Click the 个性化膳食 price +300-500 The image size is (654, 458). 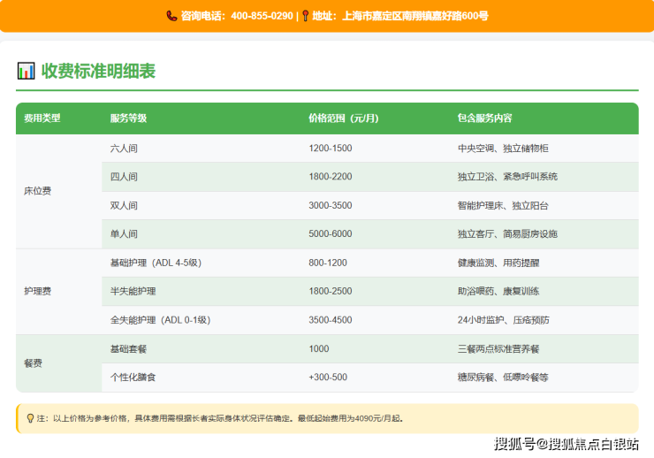[328, 378]
